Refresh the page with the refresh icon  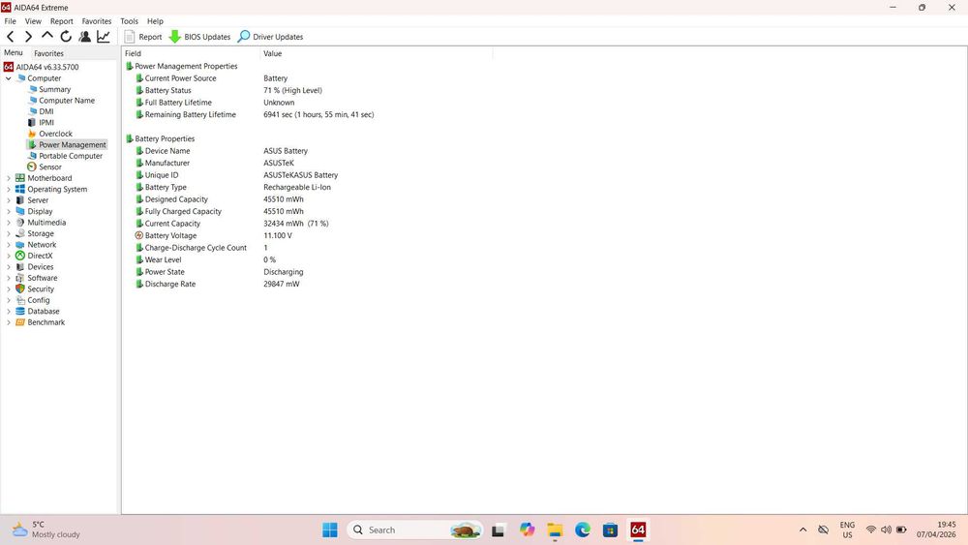pos(66,37)
